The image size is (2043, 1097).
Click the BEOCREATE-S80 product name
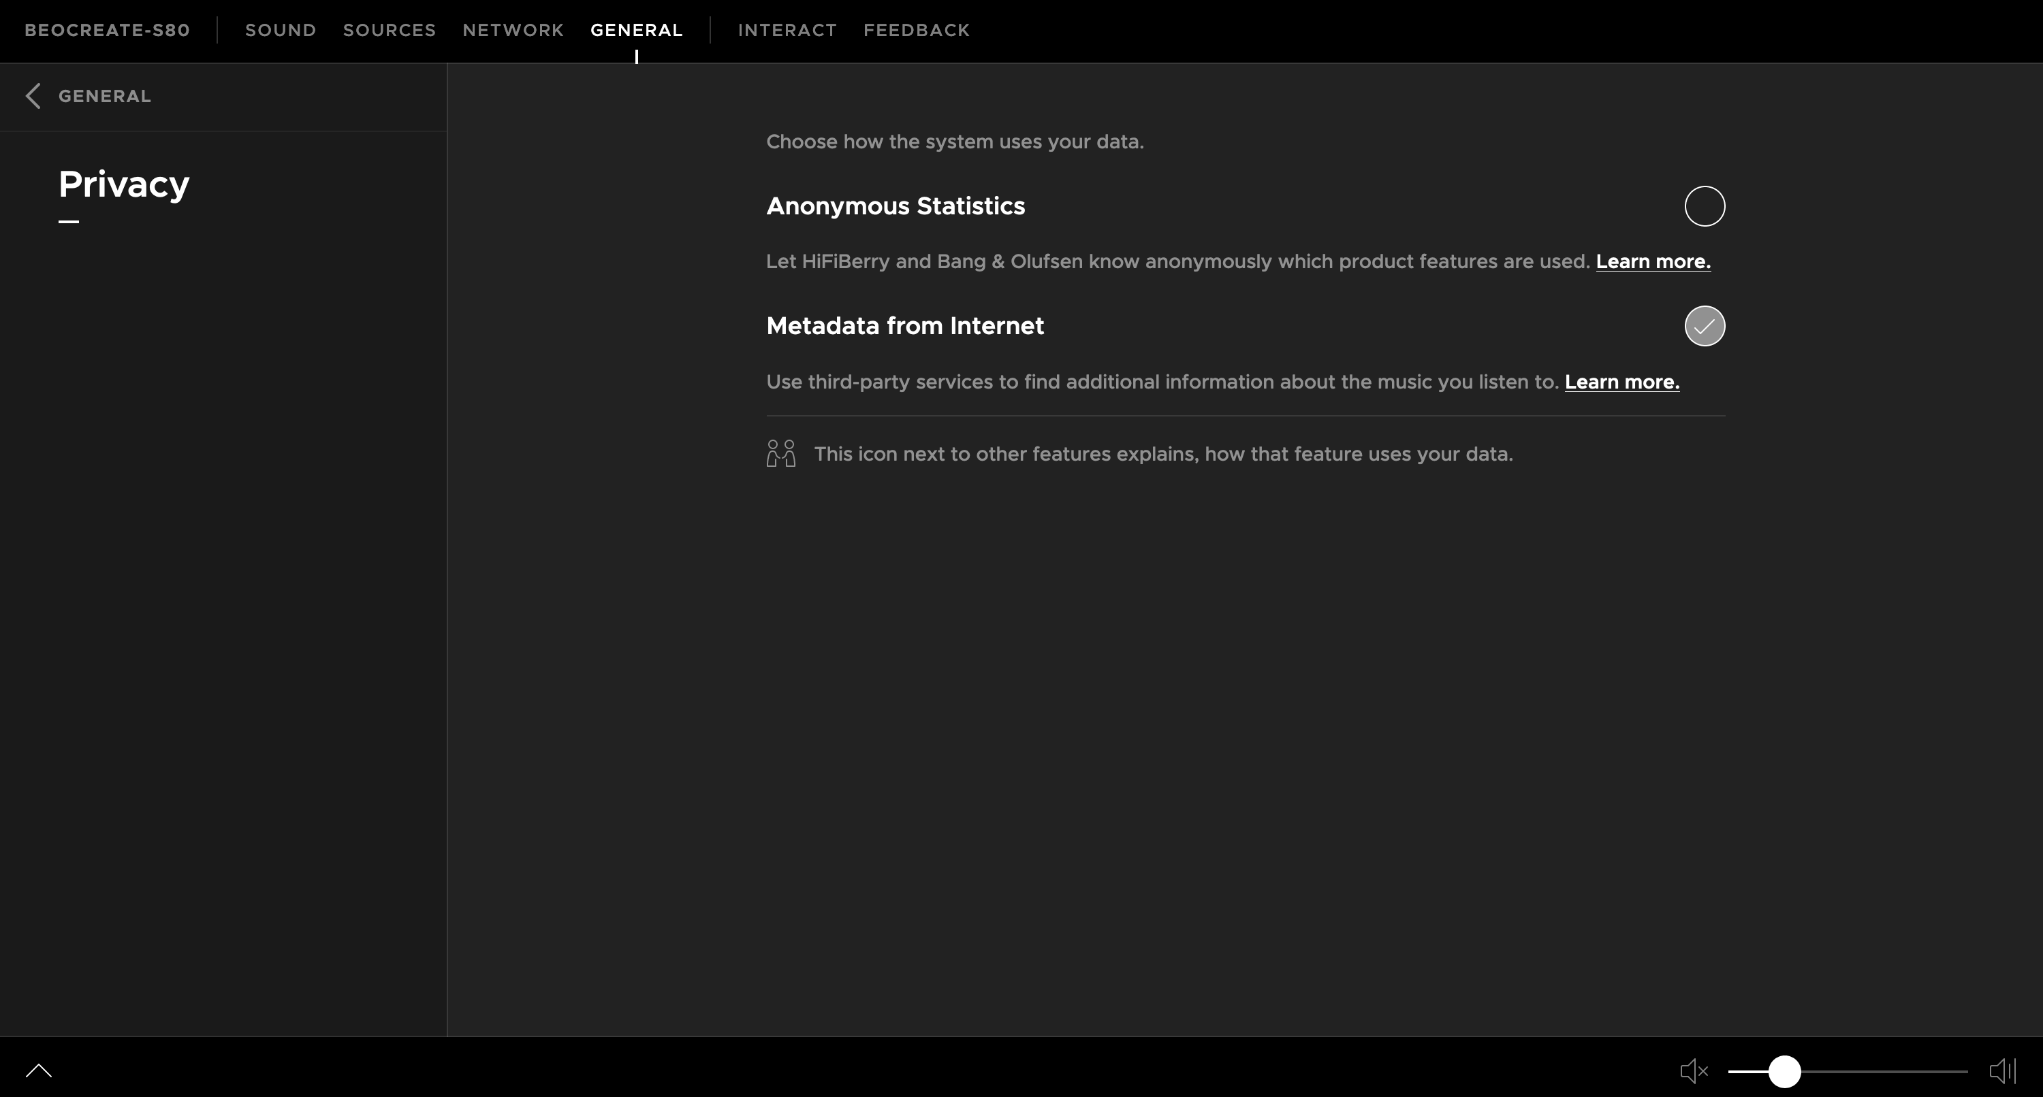point(107,30)
